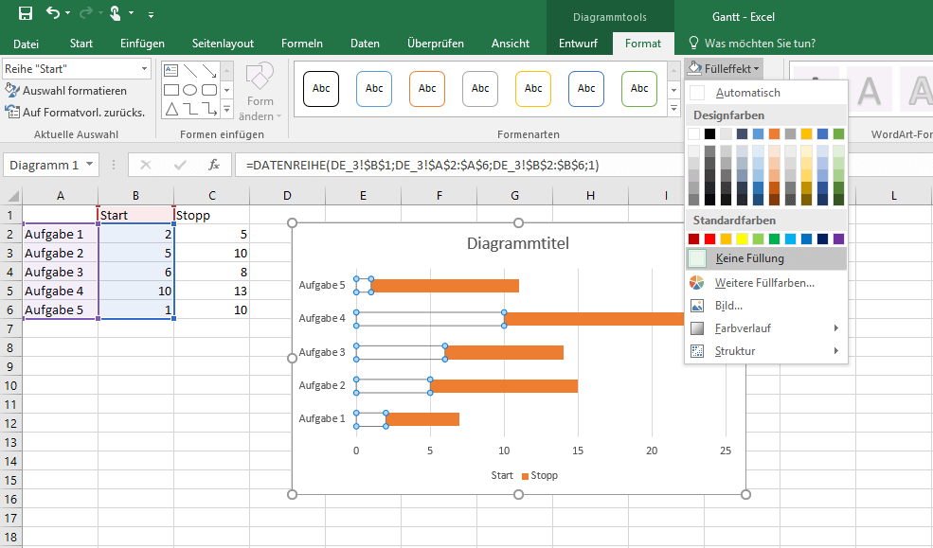933x548 pixels.
Task: Pick the gold design color swatch
Action: pos(806,133)
